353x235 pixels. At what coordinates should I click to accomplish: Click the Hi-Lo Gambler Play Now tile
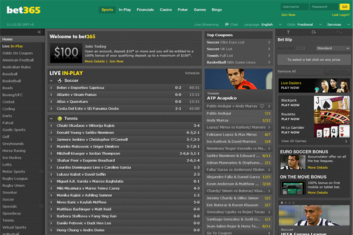point(314,130)
